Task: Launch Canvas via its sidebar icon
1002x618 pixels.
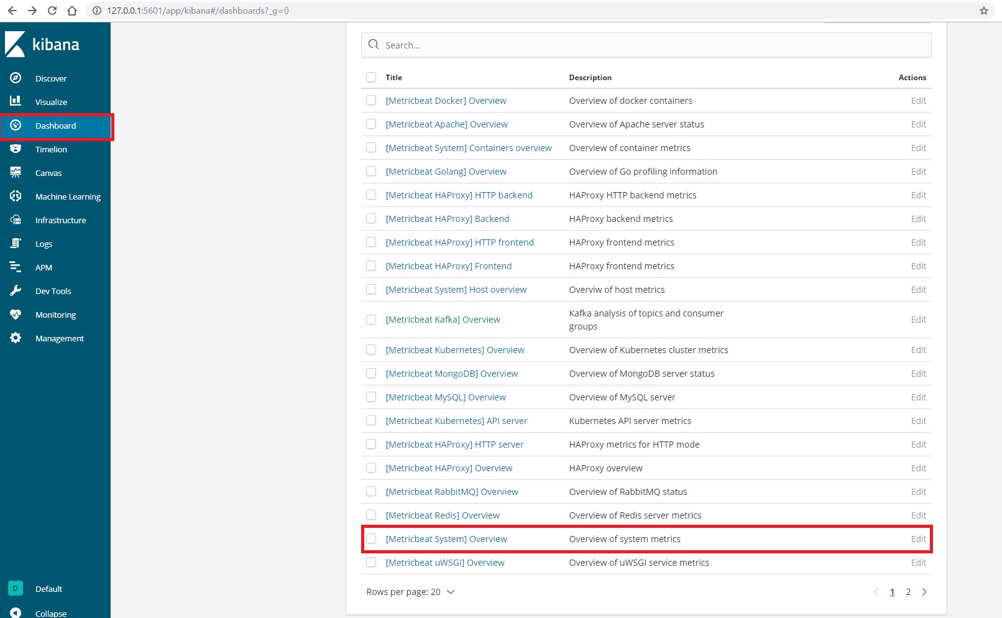Action: click(x=16, y=173)
